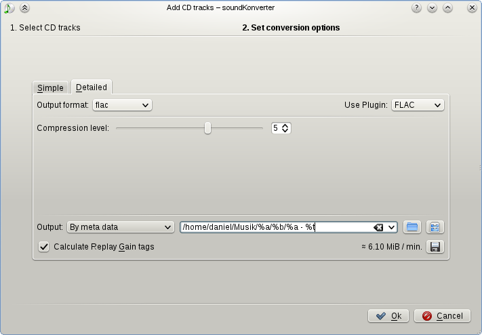Choose output directory with folder icon

(x=412, y=227)
